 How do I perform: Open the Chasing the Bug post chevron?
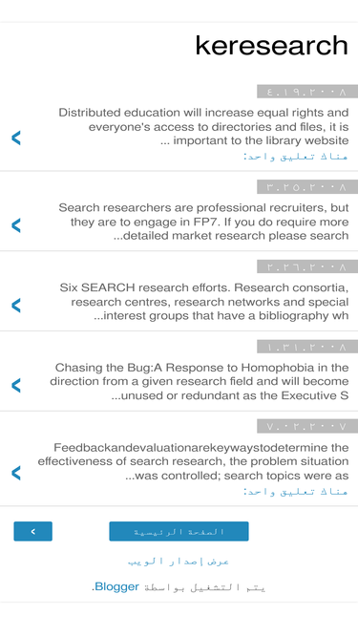pyautogui.click(x=16, y=385)
